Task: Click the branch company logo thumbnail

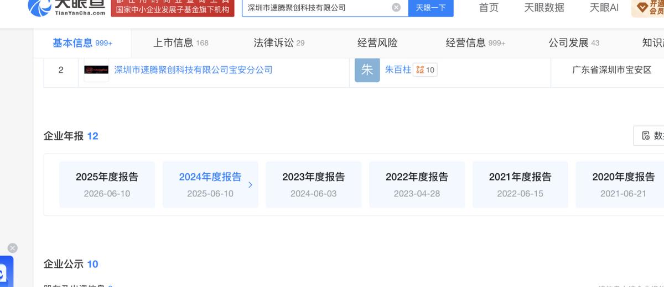Action: point(96,70)
